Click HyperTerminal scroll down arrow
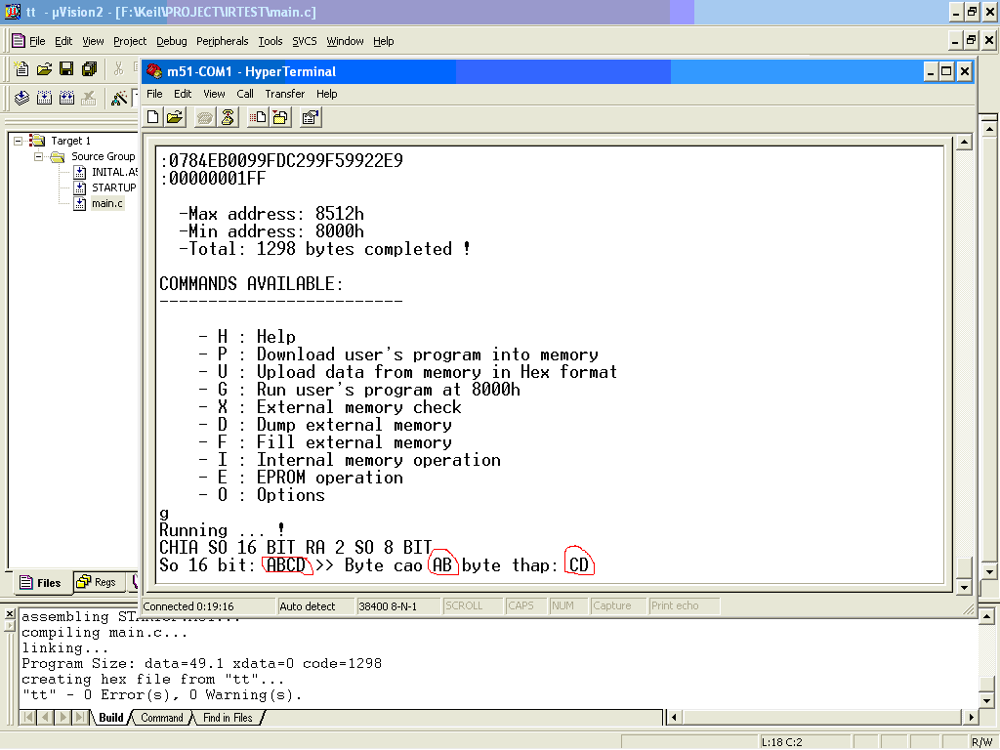This screenshot has height=750, width=1000. point(964,587)
